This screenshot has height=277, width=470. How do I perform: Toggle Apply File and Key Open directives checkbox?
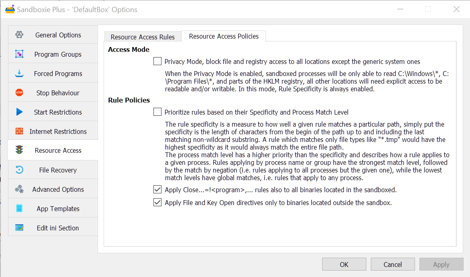click(157, 203)
